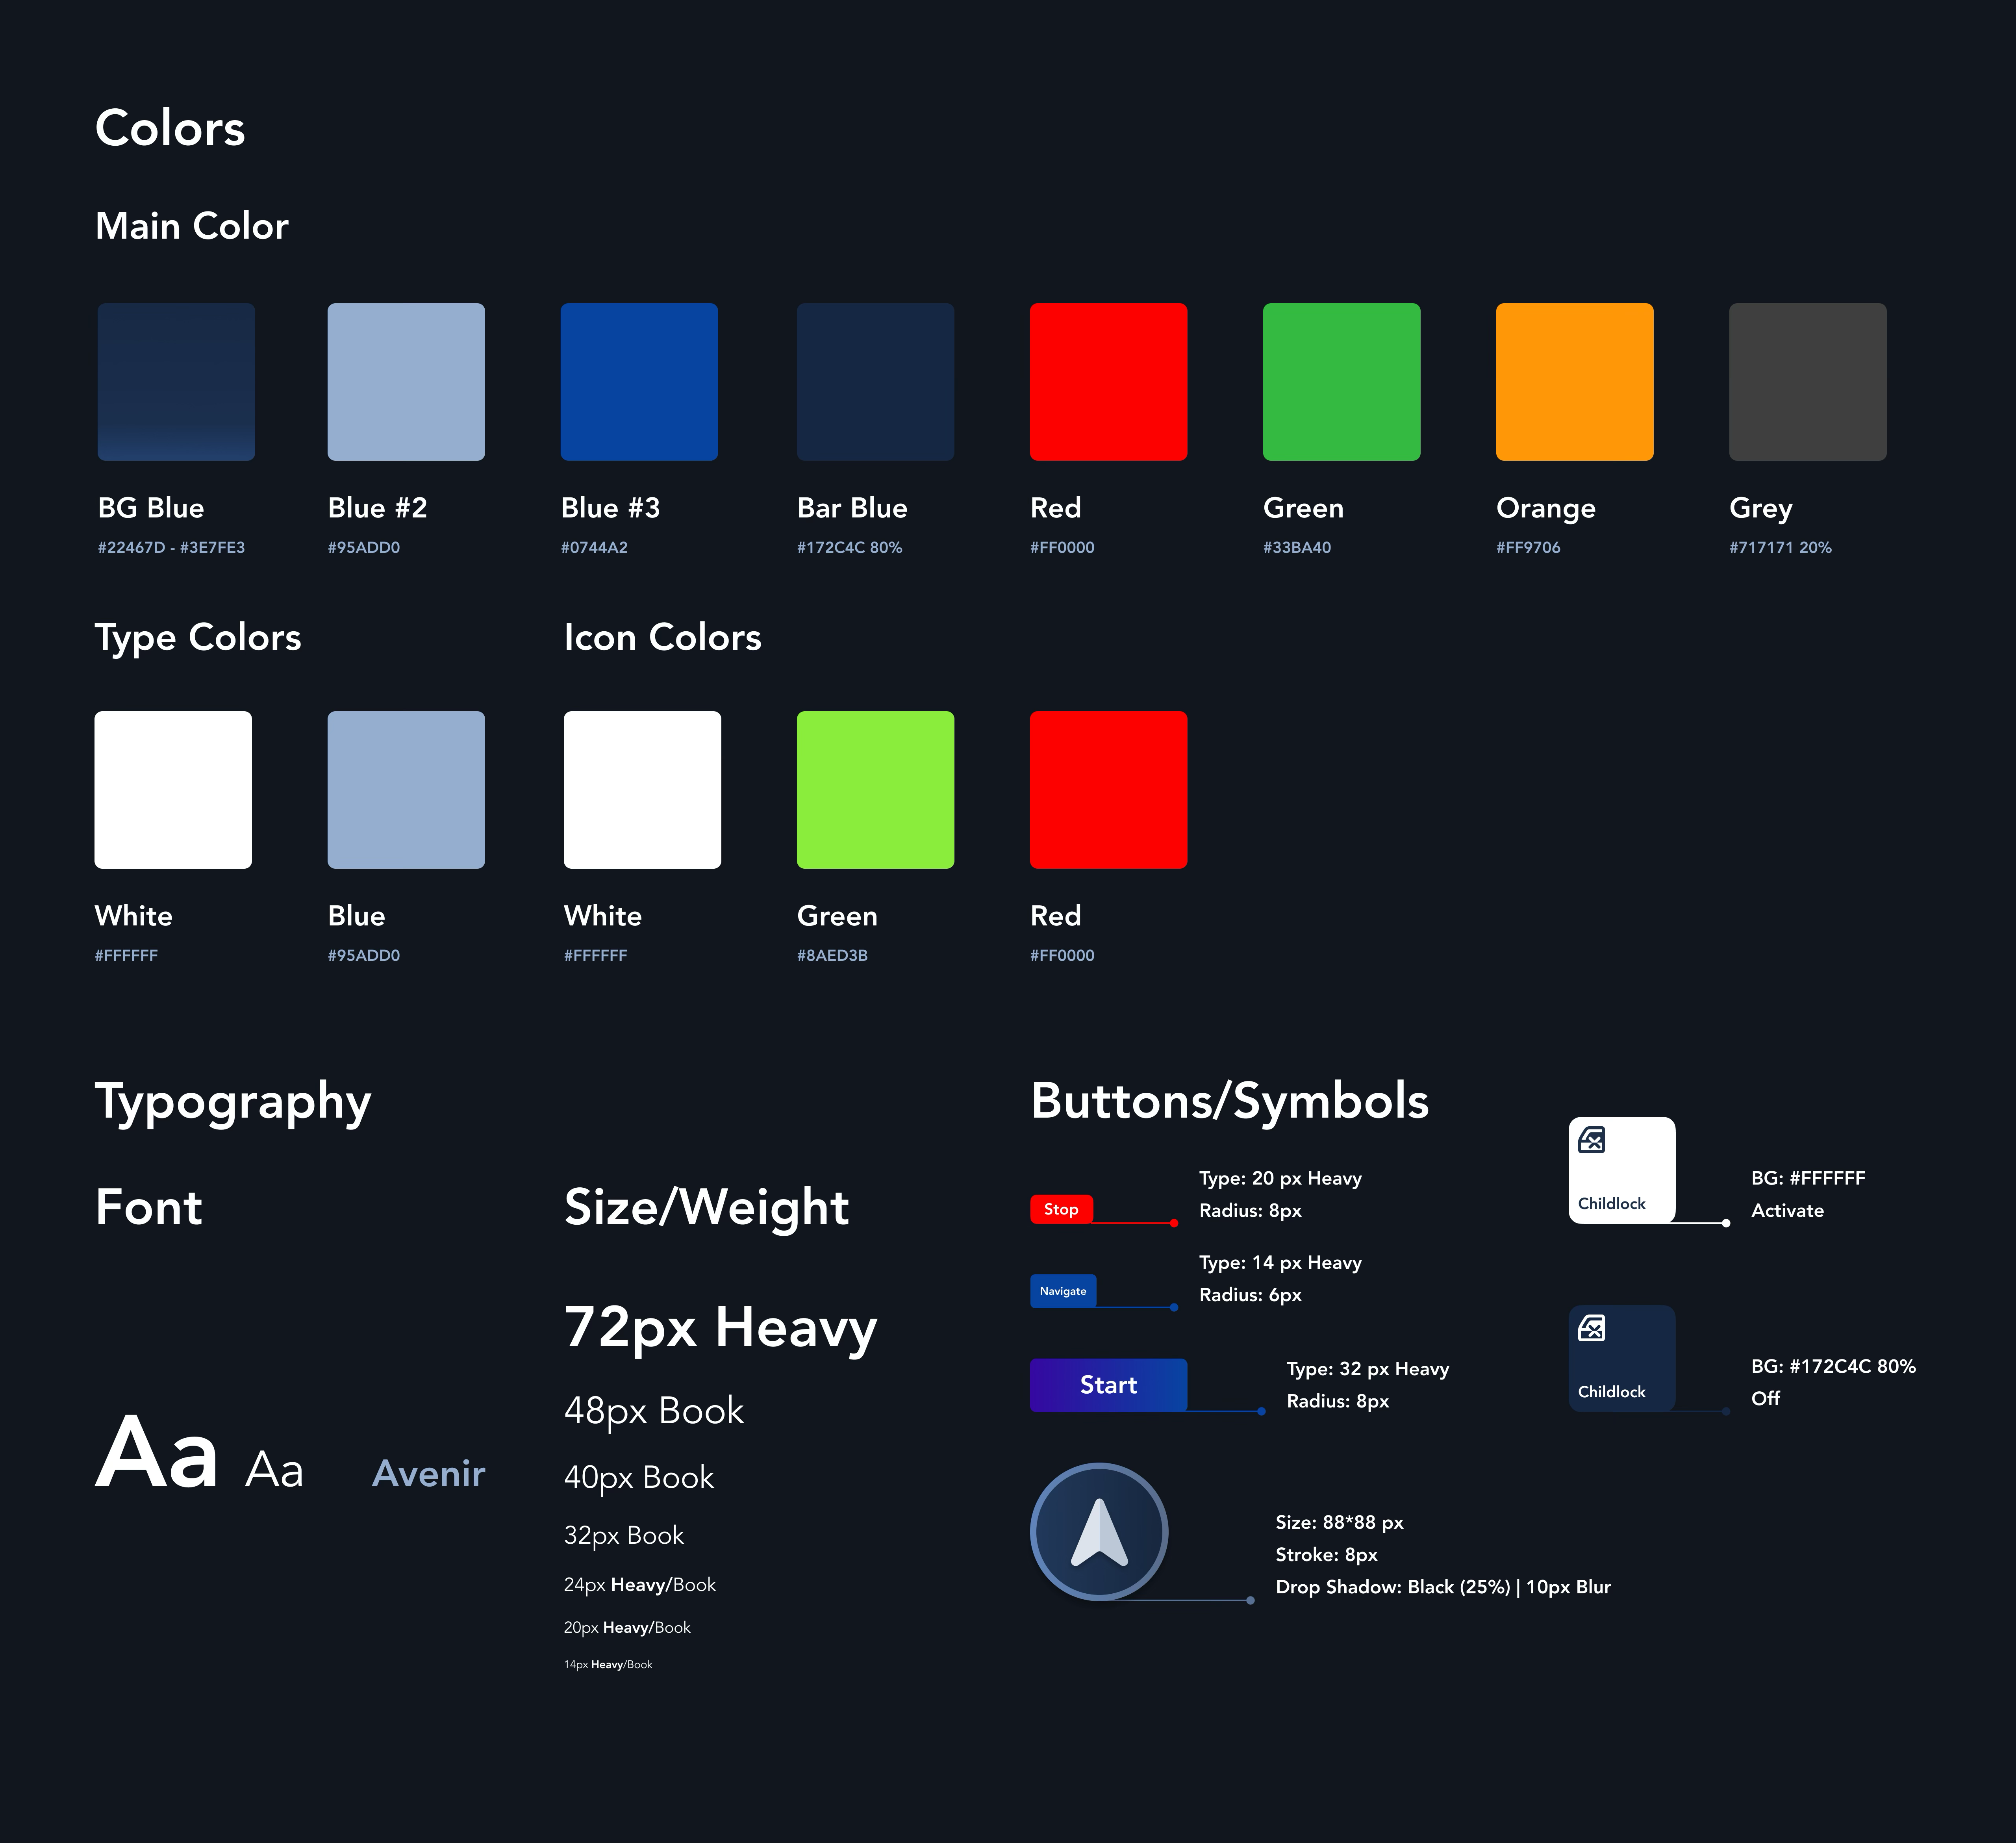The height and width of the screenshot is (1843, 2016).
Task: Choose the lime Green icon color swatch
Action: [875, 790]
